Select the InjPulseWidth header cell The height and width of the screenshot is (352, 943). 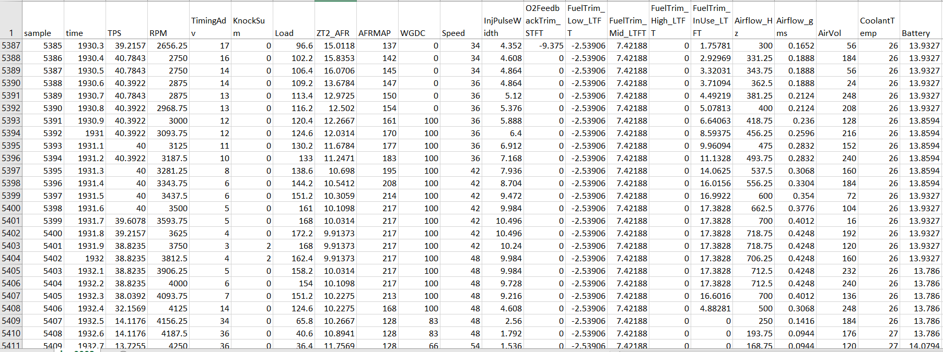tap(502, 21)
